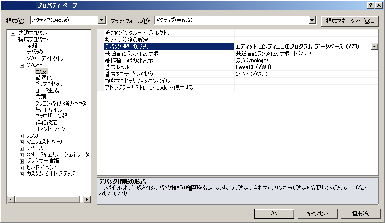Screen dimensions: 385x223
Task: Select 共通言語ランタイム サポート property name
Action: 135,53
